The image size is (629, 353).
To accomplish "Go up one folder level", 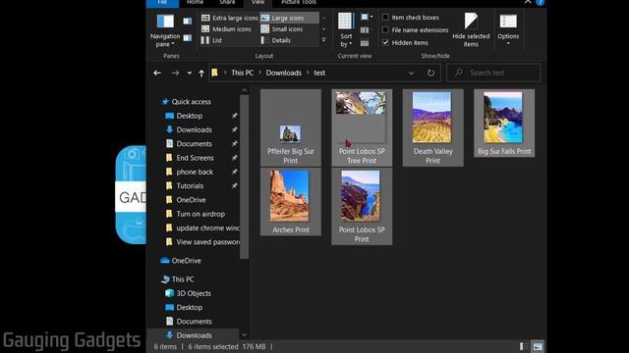I will tap(201, 73).
